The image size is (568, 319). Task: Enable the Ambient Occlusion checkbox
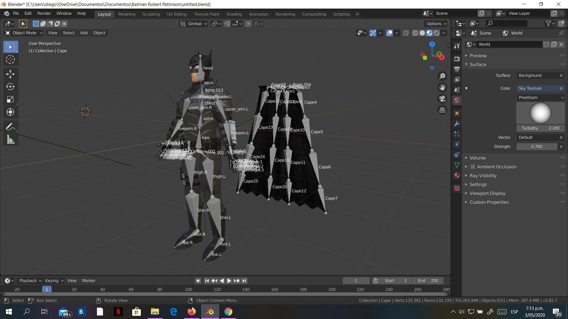(473, 167)
